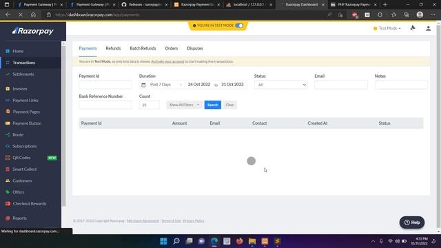This screenshot has width=441, height=248.
Task: Focus the Count field
Action: click(149, 105)
